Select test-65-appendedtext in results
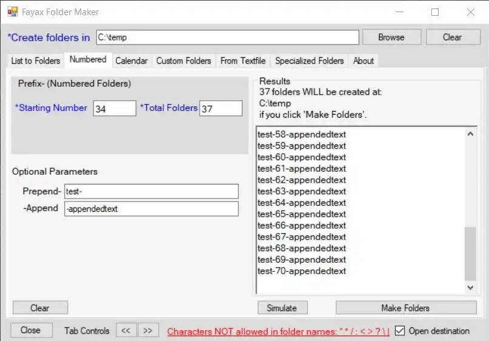489x341 pixels. tap(302, 214)
